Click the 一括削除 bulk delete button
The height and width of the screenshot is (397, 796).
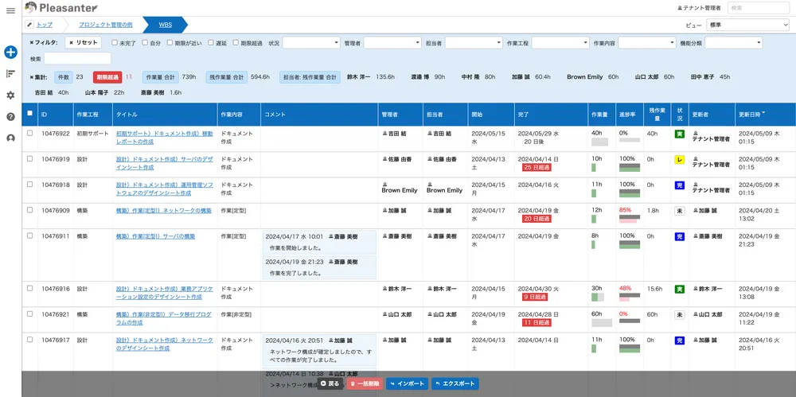point(365,383)
